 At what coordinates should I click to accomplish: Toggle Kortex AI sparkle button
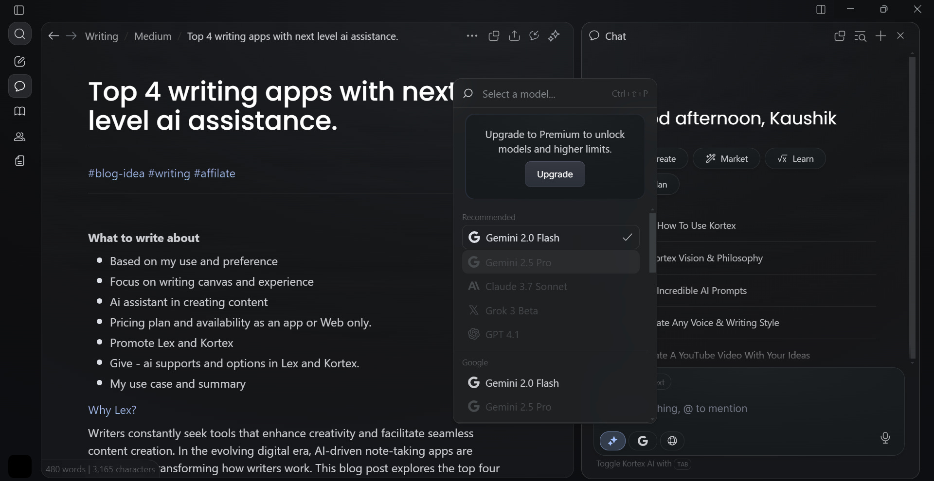612,441
